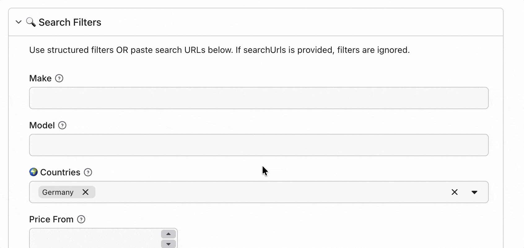Decrease Price From with down stepper
The width and height of the screenshot is (524, 248).
168,244
